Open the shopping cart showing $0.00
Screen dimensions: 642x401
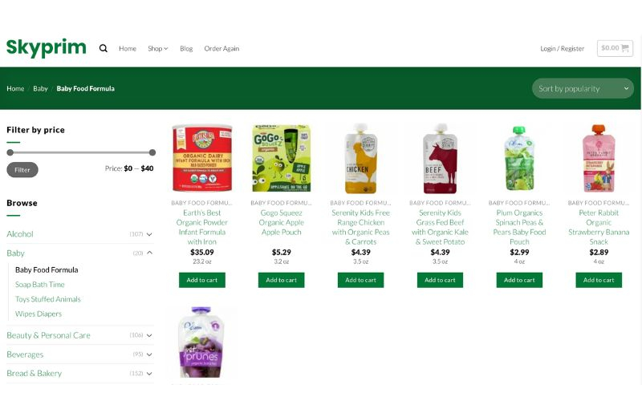pos(615,48)
